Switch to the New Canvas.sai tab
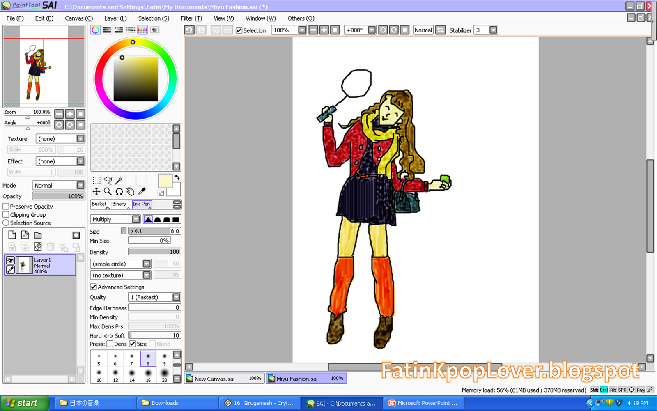 [x=224, y=378]
